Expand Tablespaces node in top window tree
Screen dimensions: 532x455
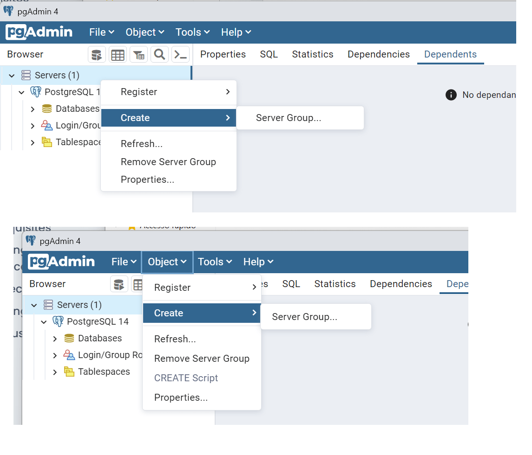33,143
